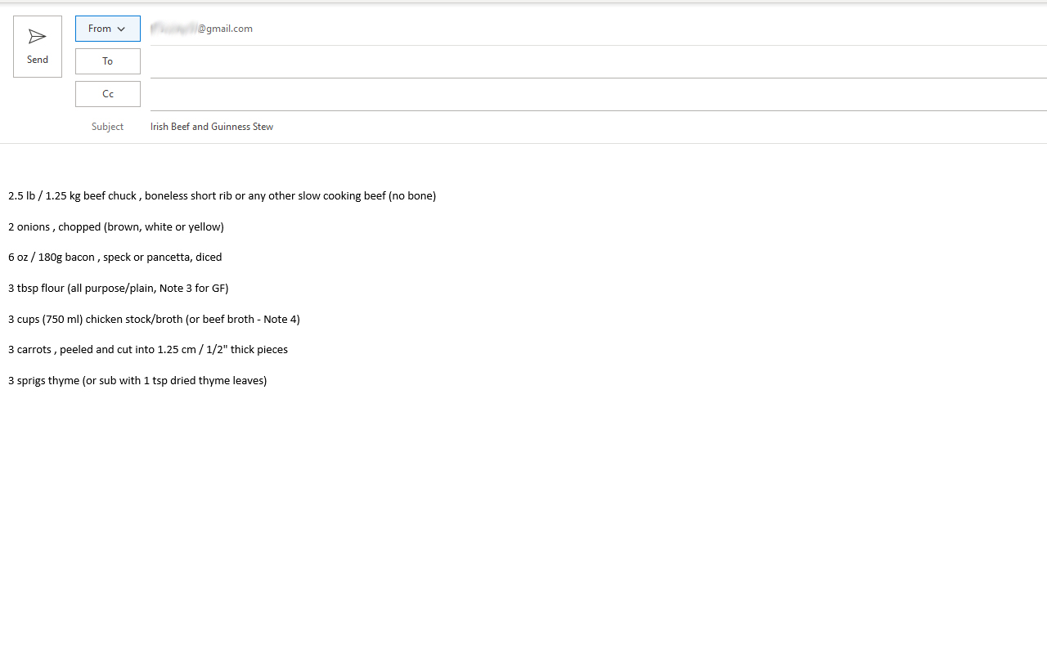Open address book via To button
The height and width of the screenshot is (654, 1047).
107,61
